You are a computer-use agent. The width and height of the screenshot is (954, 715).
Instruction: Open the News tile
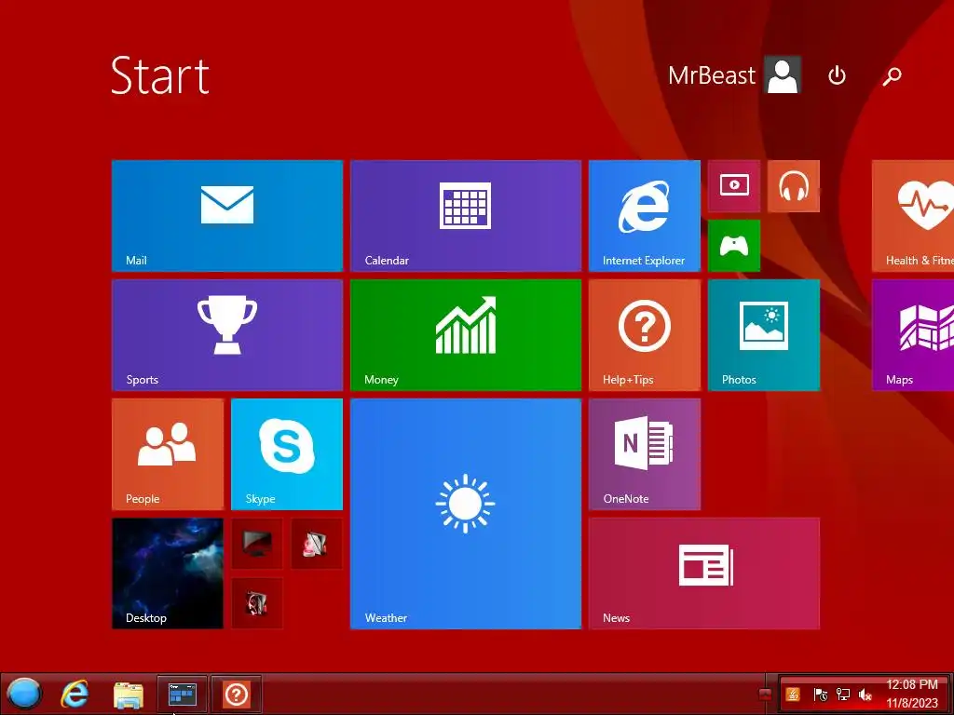(704, 573)
